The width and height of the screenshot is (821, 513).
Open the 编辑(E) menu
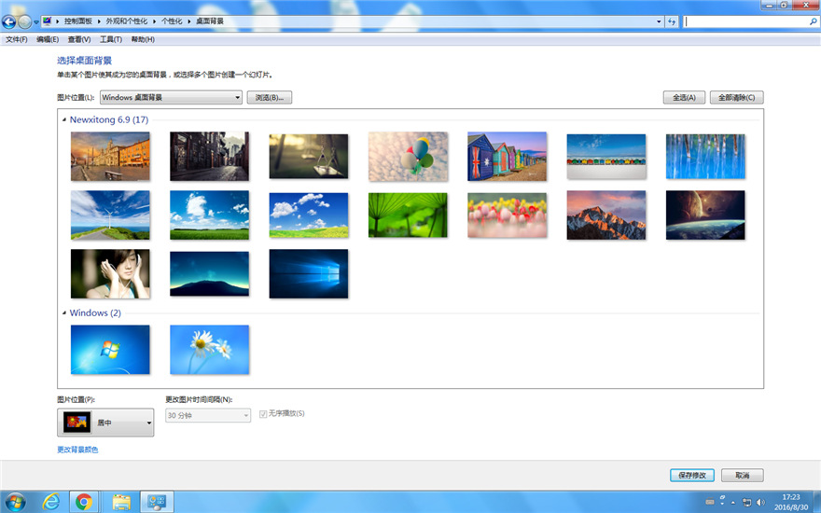(48, 39)
